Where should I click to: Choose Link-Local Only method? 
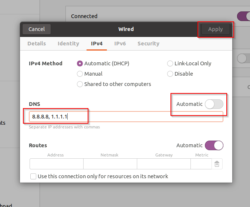click(170, 63)
